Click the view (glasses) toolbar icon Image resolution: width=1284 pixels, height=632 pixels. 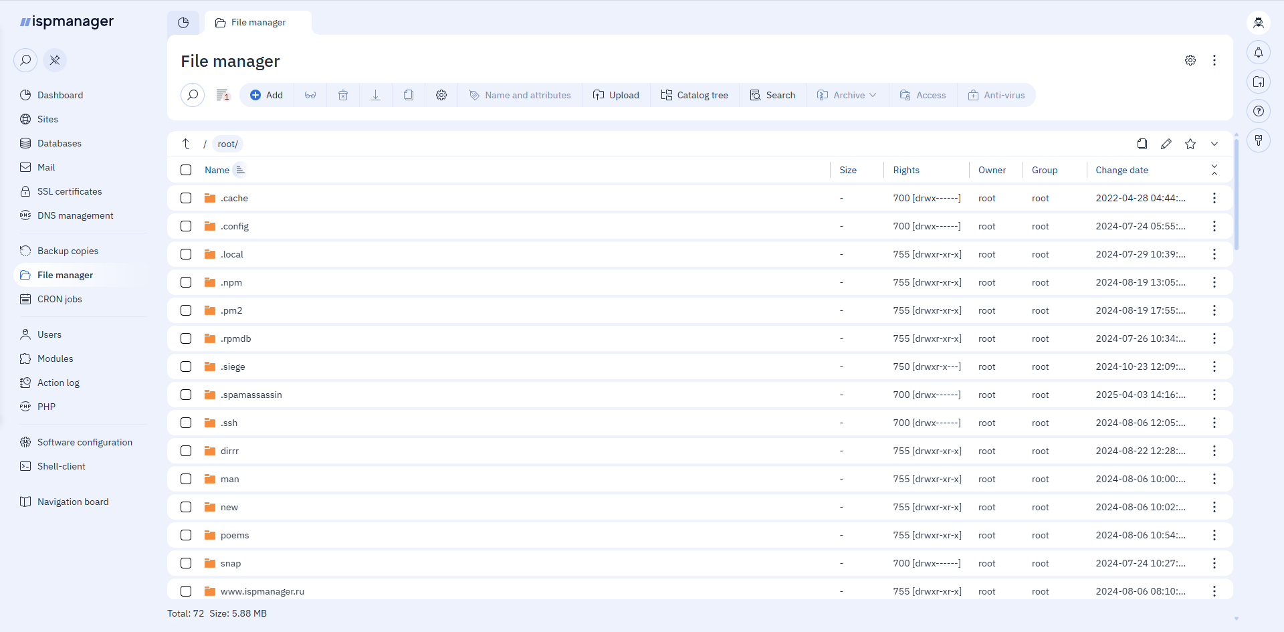[310, 95]
